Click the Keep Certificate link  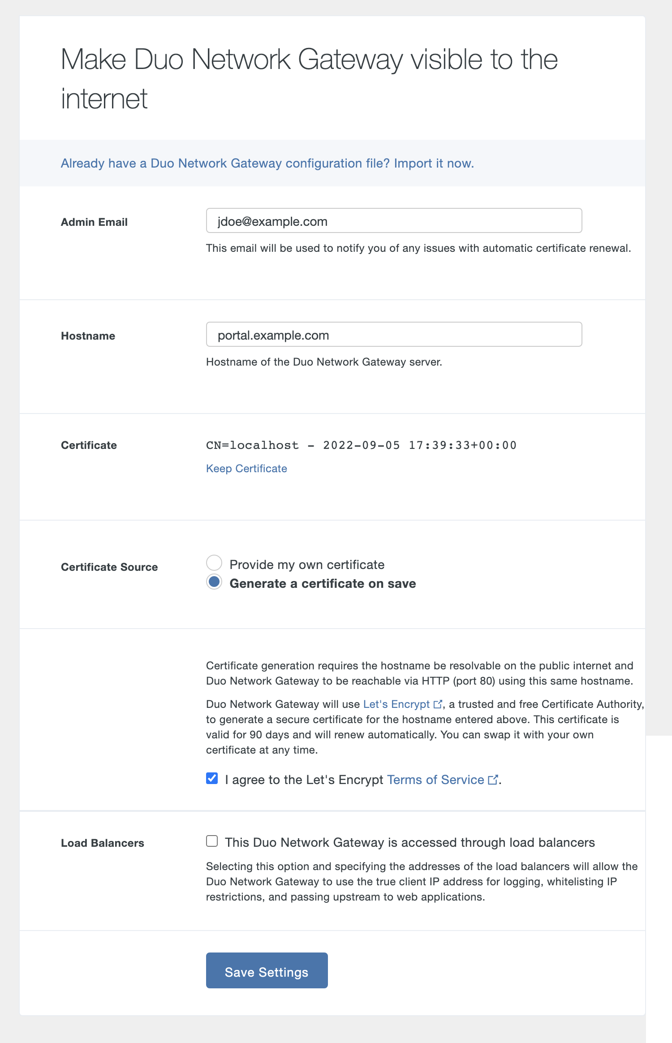click(246, 468)
